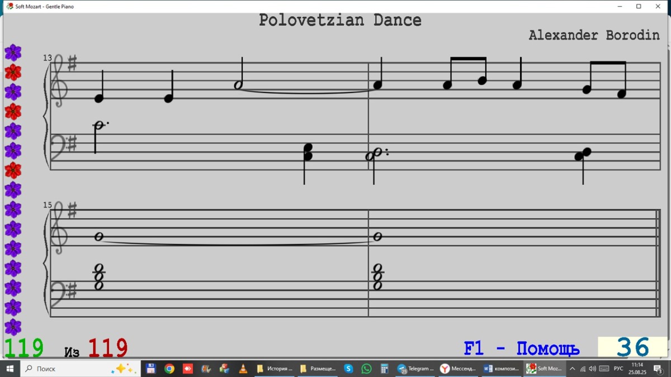Open the floppy disk icon in the taskbar
The width and height of the screenshot is (671, 377).
150,369
